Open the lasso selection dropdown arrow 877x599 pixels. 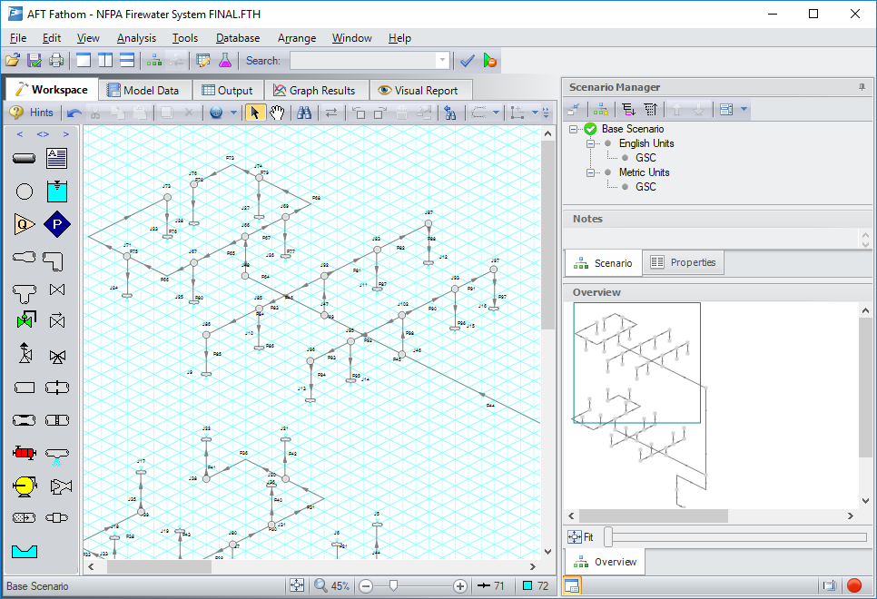pos(496,113)
